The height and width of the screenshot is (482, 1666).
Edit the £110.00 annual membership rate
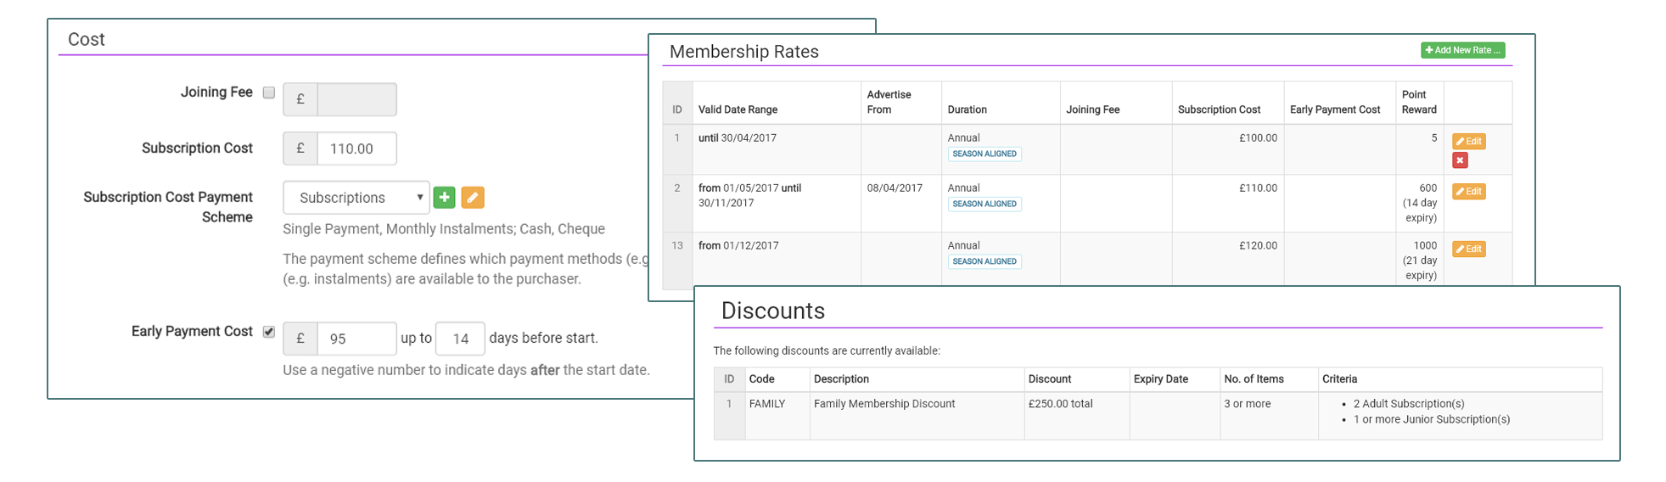(x=1468, y=192)
